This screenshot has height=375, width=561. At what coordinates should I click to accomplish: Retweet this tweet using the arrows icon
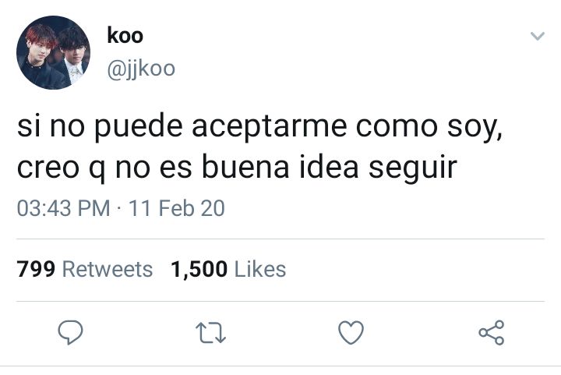click(210, 333)
